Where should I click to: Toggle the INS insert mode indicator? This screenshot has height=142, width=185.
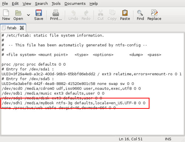168,139
